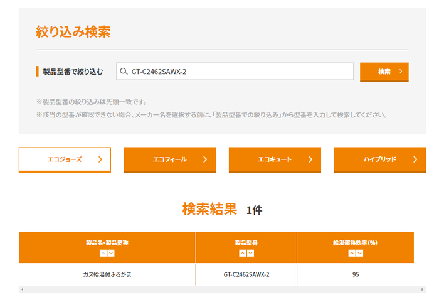The height and width of the screenshot is (307, 439).
Task: Select the ガス給湯付ふろがま result cell
Action: (107, 274)
